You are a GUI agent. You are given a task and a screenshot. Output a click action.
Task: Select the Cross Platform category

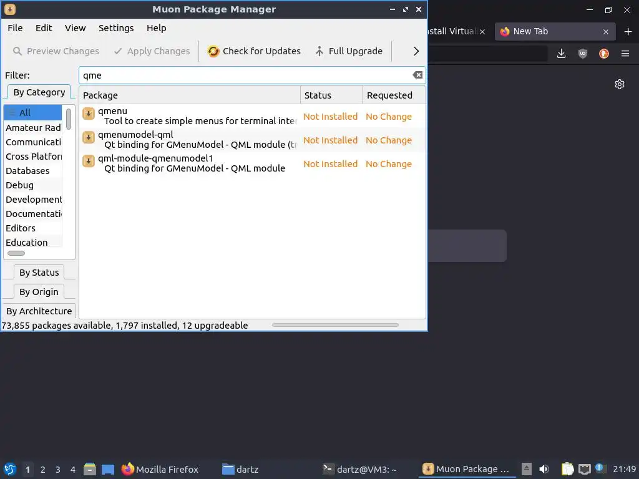click(x=33, y=157)
